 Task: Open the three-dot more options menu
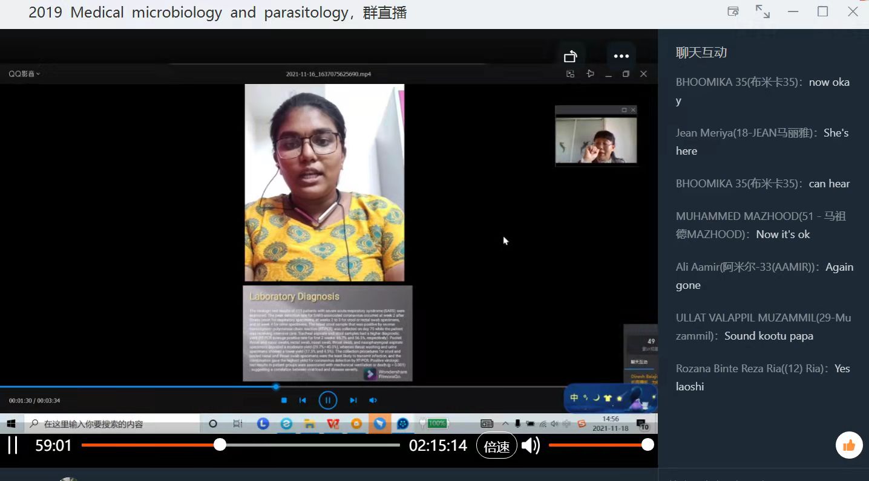(621, 56)
